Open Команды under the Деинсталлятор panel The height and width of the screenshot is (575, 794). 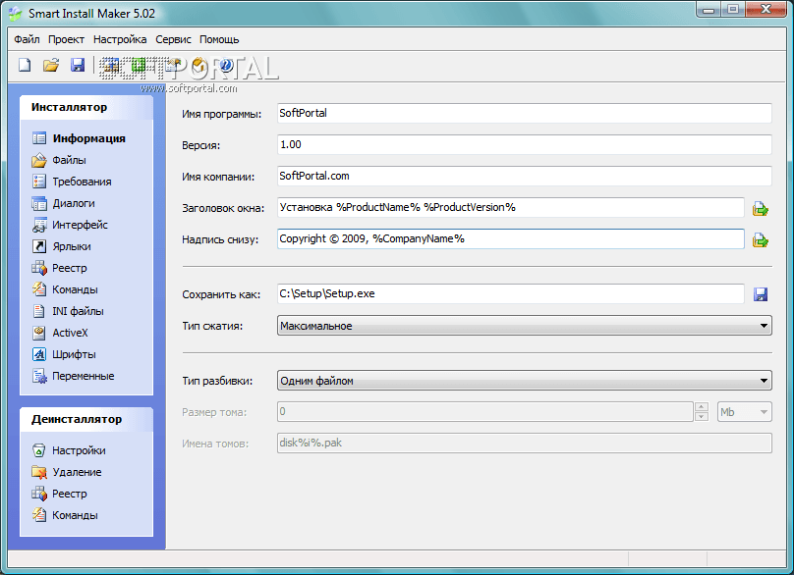pos(65,515)
